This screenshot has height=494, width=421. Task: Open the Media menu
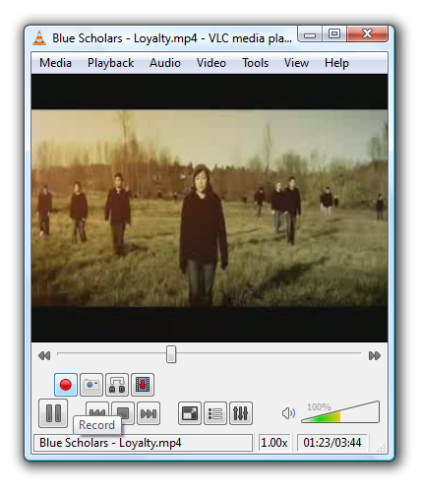coord(55,63)
